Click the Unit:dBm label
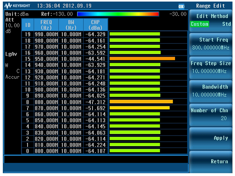The width and height of the screenshot is (235, 176). pos(17,14)
